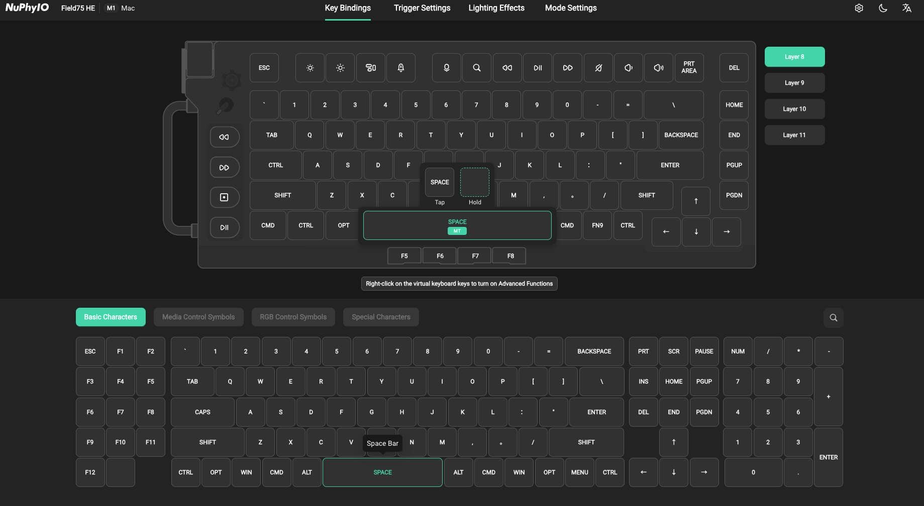Image resolution: width=924 pixels, height=506 pixels.
Task: Click the brightness increase key on the virtual keyboard
Action: click(x=340, y=67)
